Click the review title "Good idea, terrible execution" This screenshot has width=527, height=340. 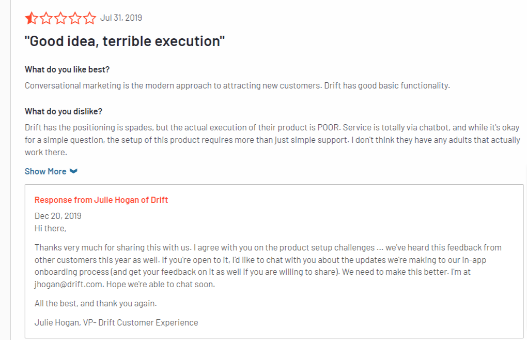[125, 41]
